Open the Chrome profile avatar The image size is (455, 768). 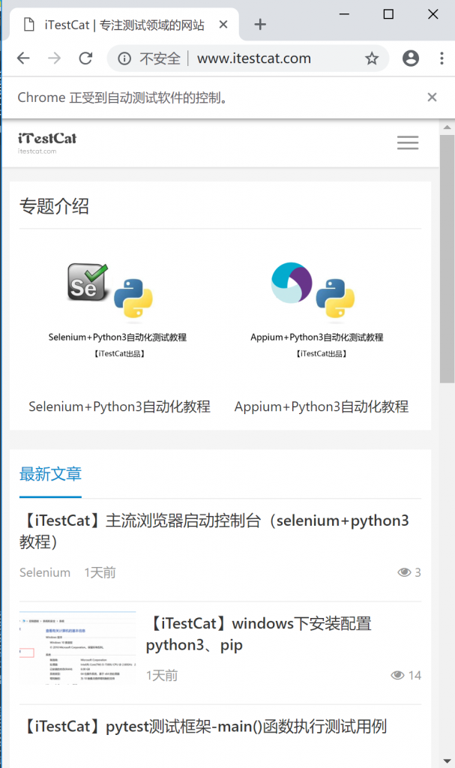pos(411,58)
